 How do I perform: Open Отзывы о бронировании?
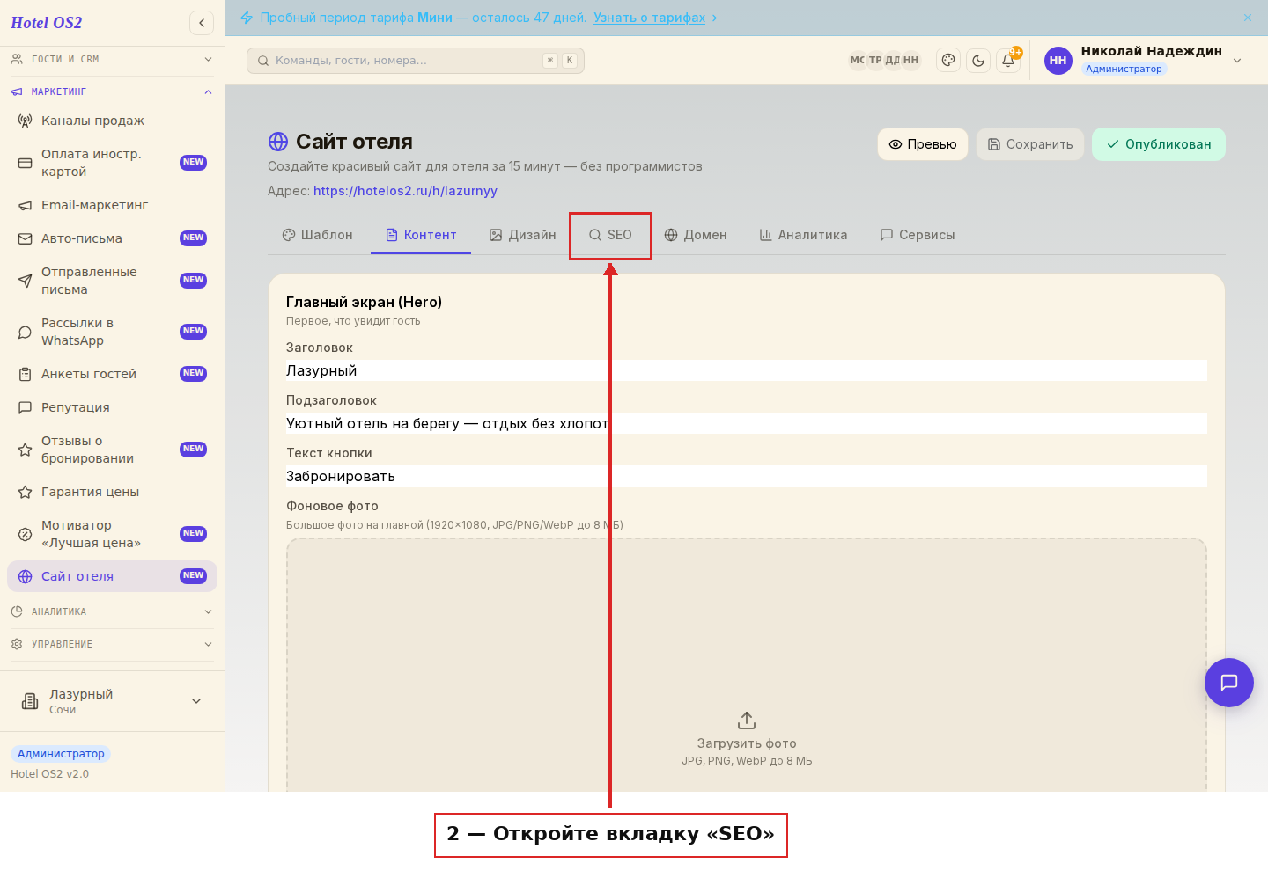(112, 450)
